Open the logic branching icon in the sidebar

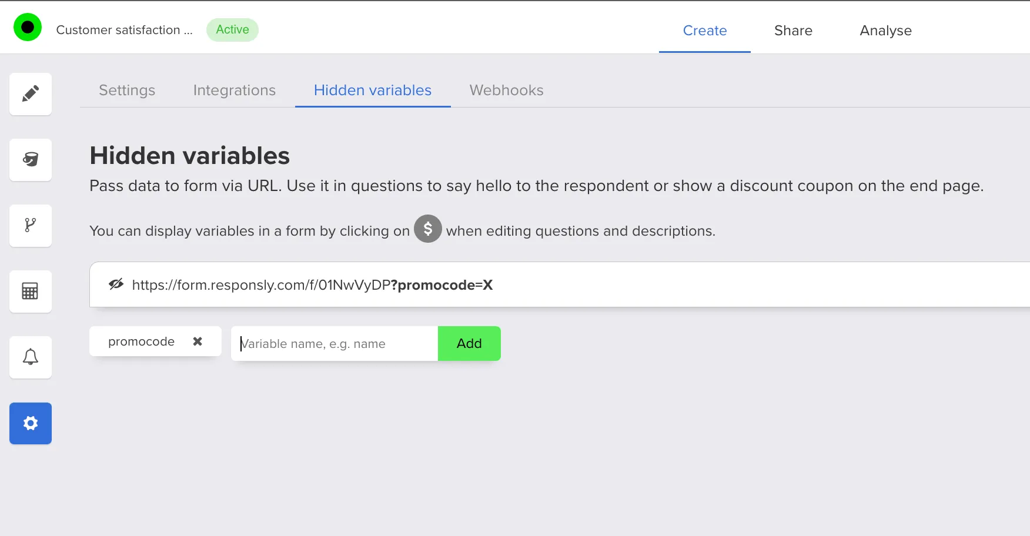point(31,226)
